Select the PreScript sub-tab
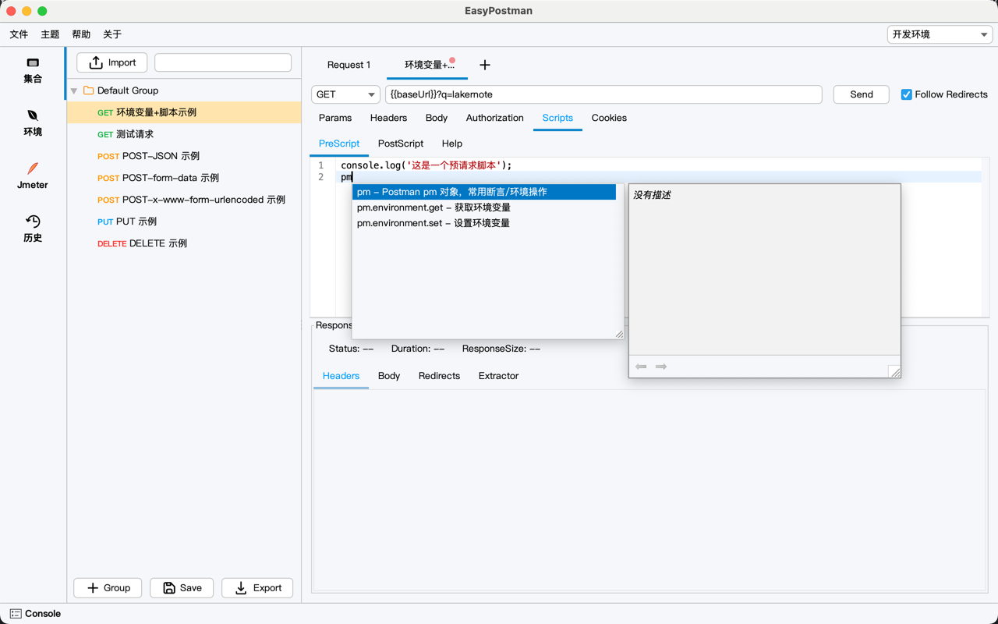 tap(339, 144)
